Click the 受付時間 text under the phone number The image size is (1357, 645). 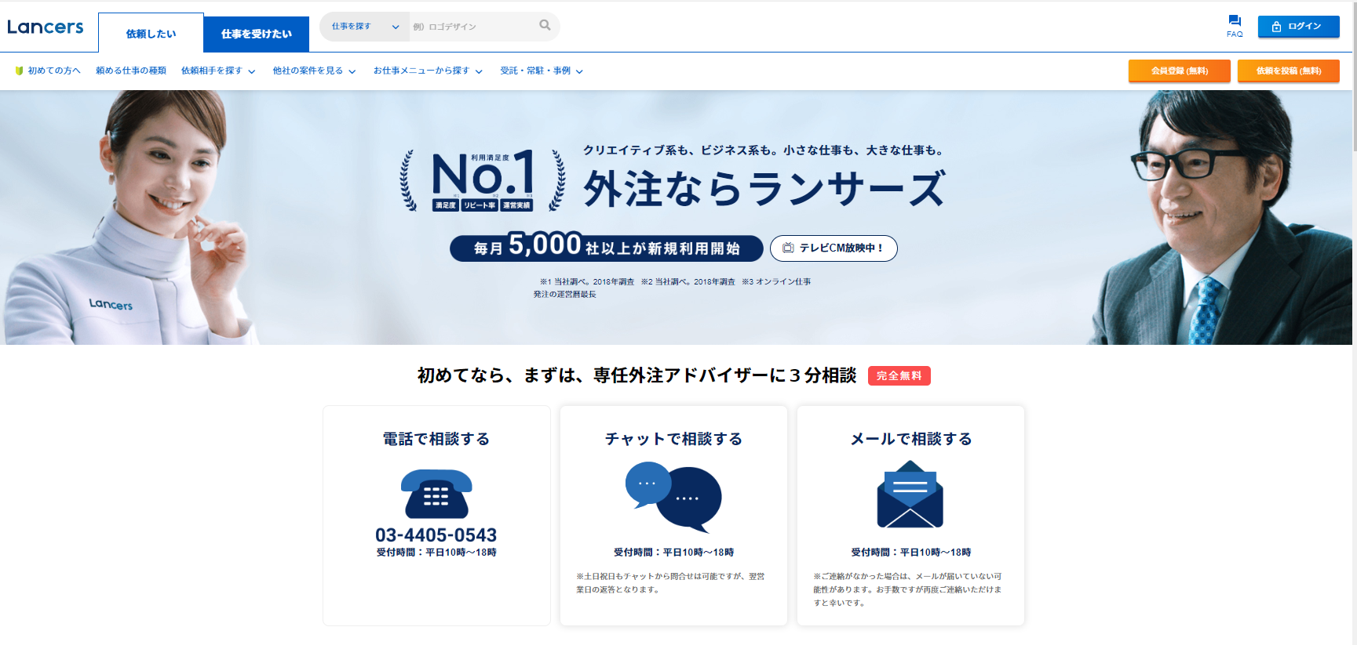(x=436, y=553)
